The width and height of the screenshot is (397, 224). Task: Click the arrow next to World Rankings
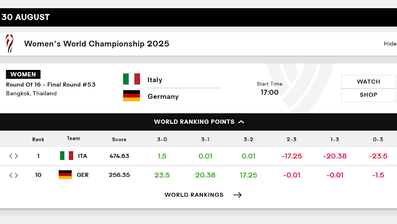point(237,195)
